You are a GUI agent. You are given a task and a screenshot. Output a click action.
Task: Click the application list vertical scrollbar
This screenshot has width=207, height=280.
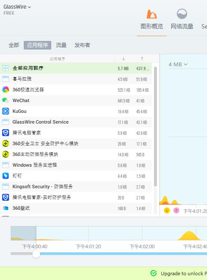pos(155,127)
